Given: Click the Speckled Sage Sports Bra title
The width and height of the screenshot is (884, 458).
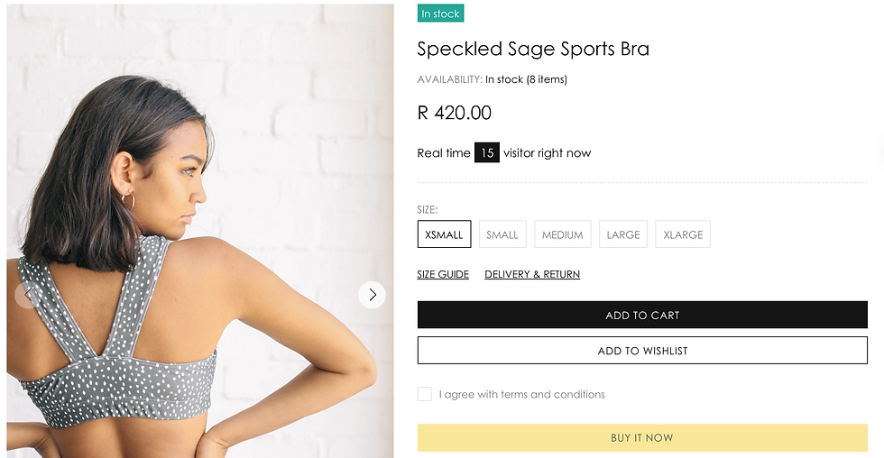Looking at the screenshot, I should point(533,49).
